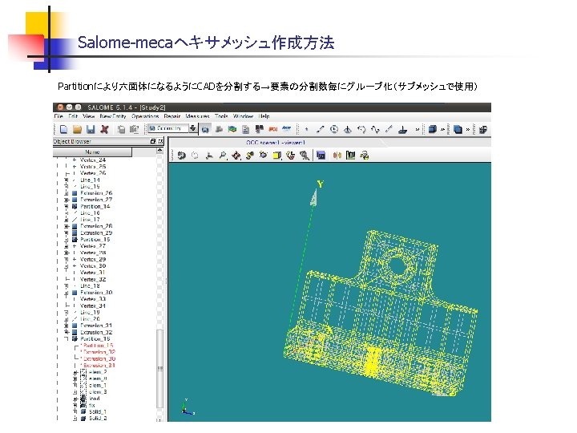The height and width of the screenshot is (433, 577).
Task: Click the Aster module icon with red letters
Action: coord(273,129)
